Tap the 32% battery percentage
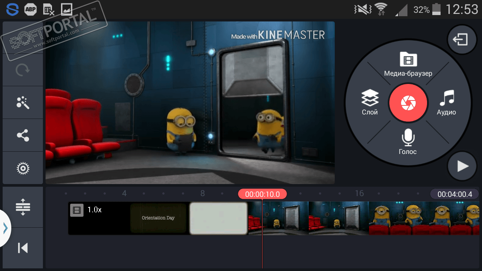Viewport: 482px width, 271px height. click(x=421, y=10)
